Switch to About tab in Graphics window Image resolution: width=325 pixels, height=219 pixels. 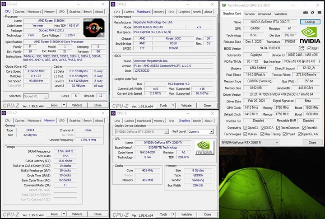208,121
